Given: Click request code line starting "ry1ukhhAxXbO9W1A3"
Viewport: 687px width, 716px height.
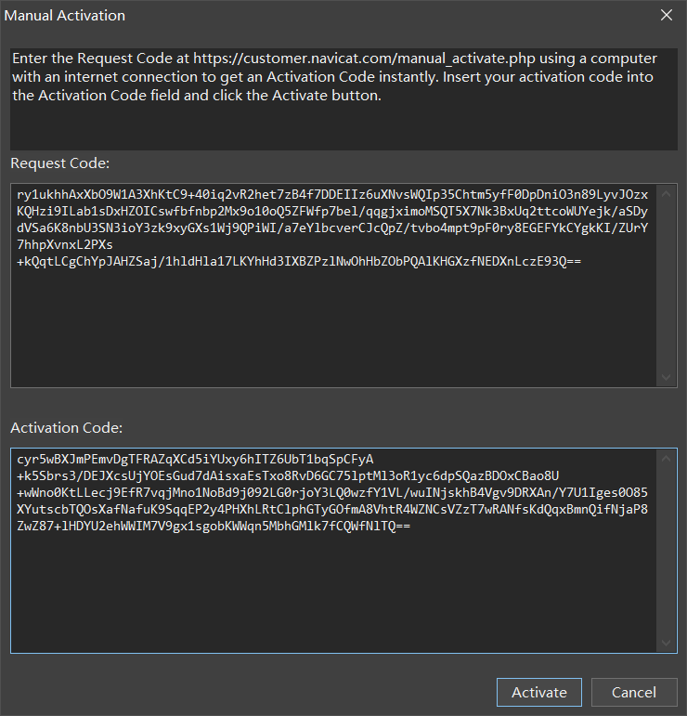Looking at the screenshot, I should [x=332, y=194].
